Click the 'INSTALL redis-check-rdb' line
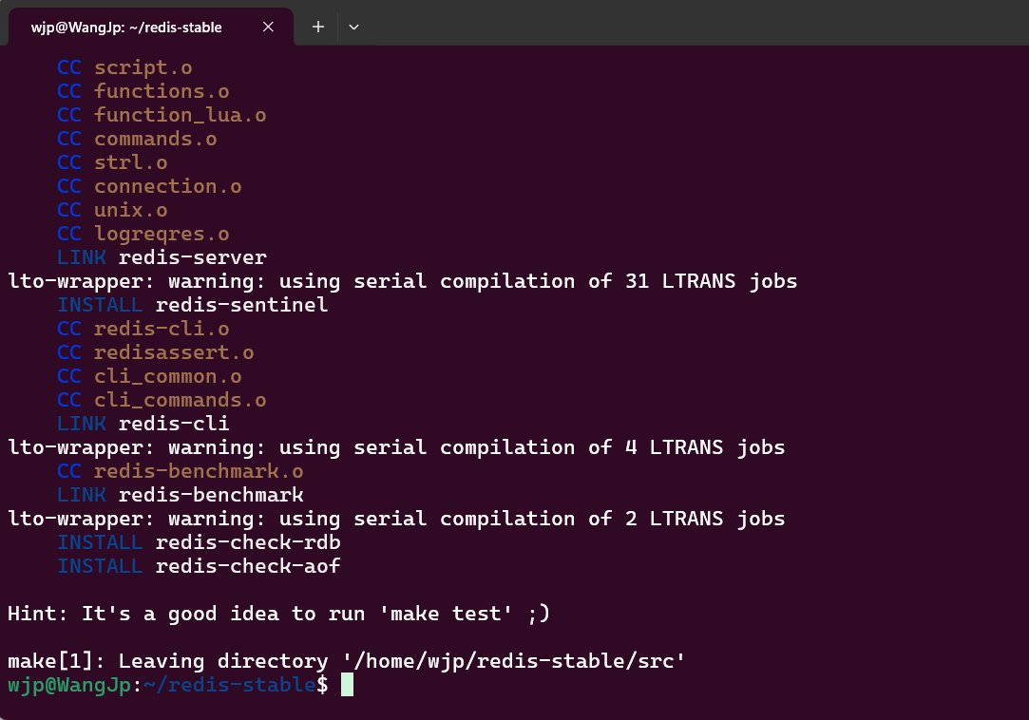Screen dimensions: 1029x720 click(x=199, y=542)
